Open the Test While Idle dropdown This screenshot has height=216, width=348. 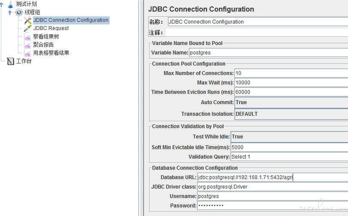[289, 137]
